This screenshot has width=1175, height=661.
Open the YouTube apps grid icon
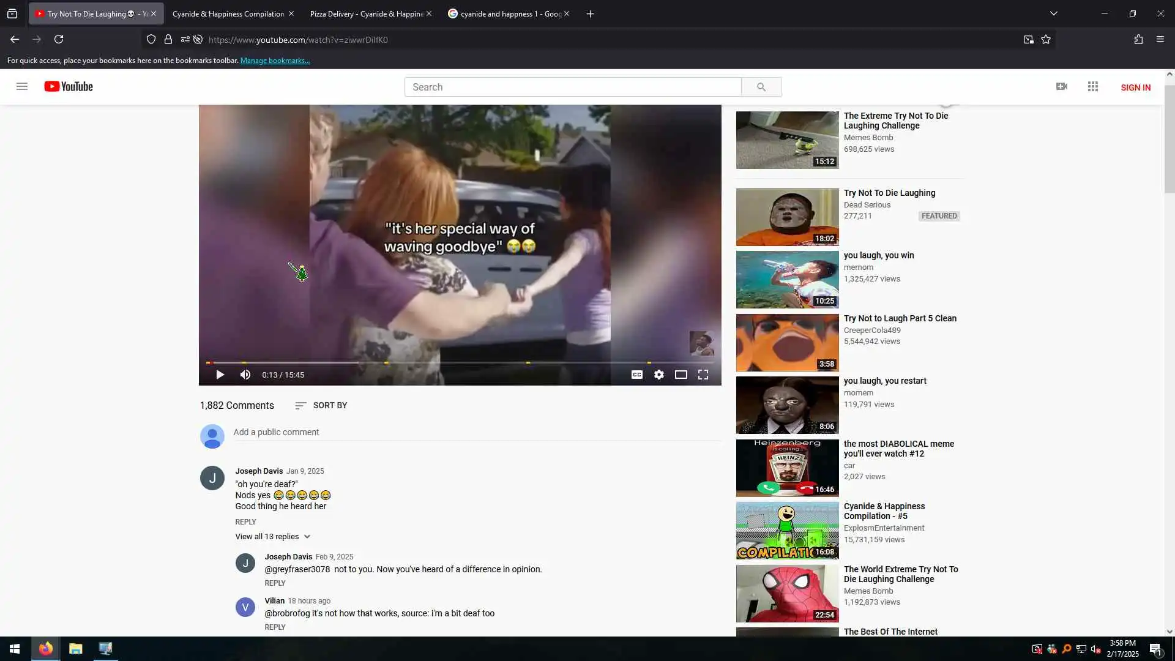(1092, 86)
